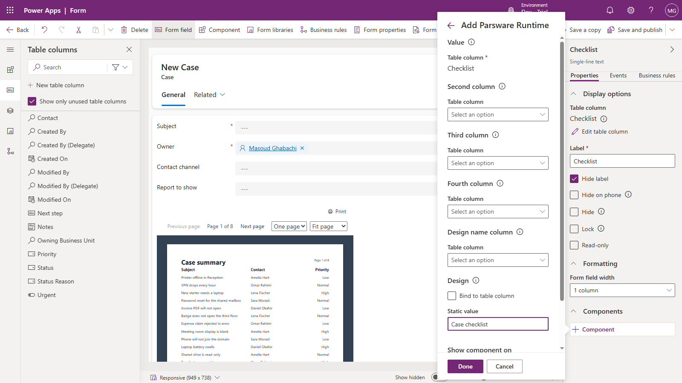The image size is (682, 383).
Task: Go Back from the form editor
Action: [17, 30]
